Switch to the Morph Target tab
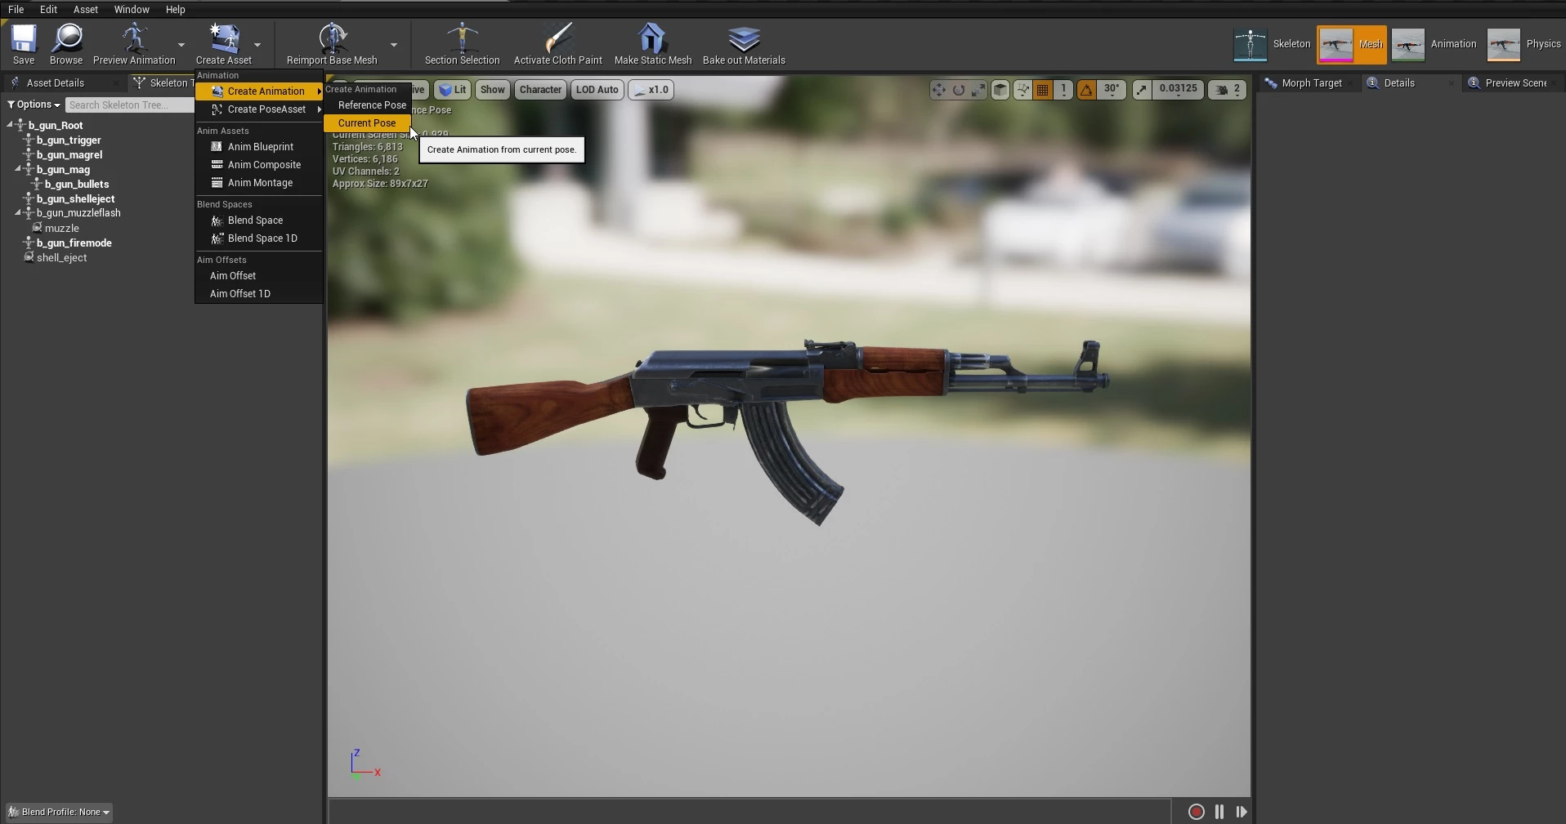The height and width of the screenshot is (824, 1566). point(1311,83)
